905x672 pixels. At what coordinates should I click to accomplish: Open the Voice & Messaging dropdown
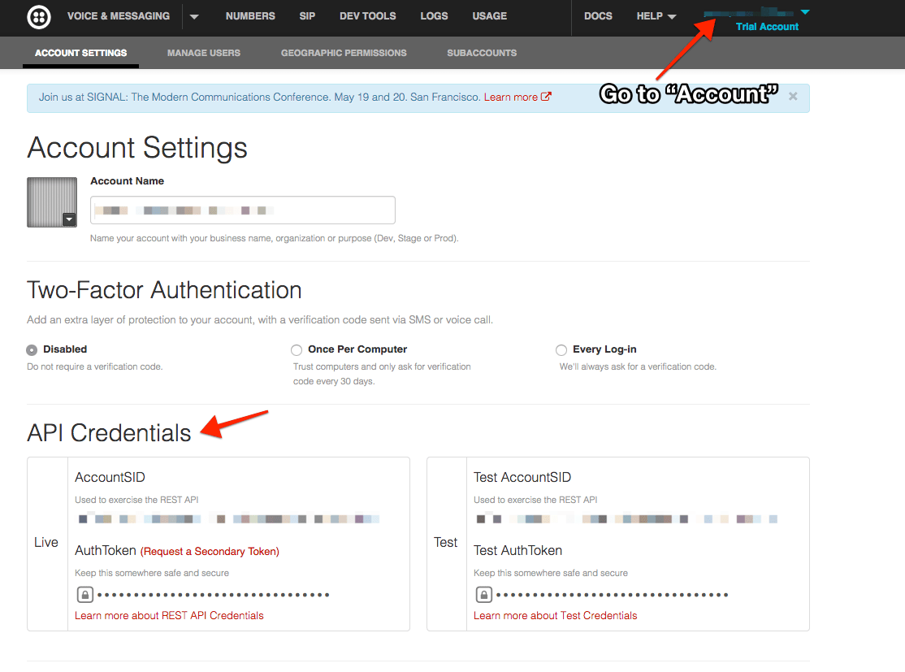point(193,16)
